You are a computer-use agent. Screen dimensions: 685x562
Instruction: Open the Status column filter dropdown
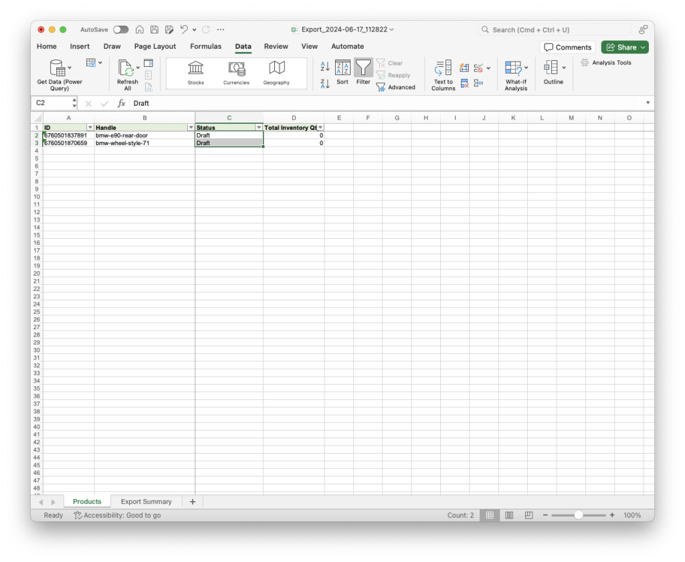coord(259,127)
